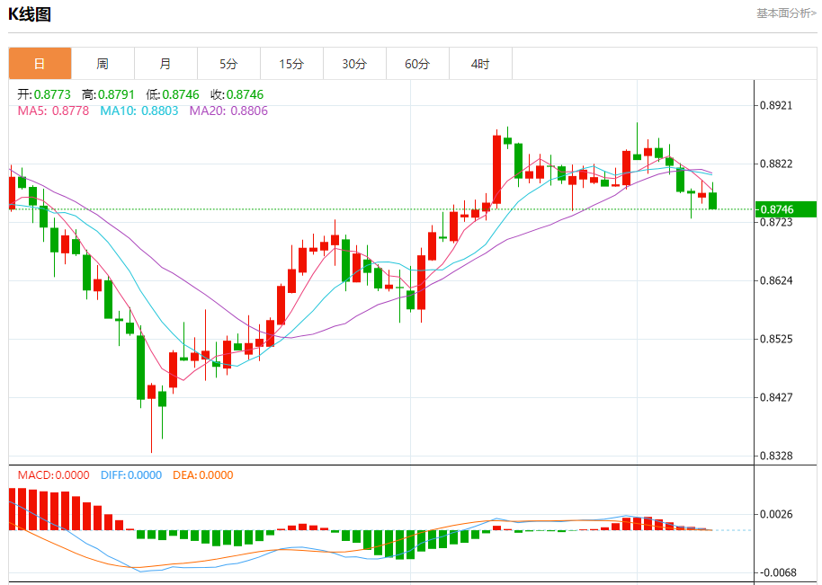Click the 低:0.8746 low value
The image size is (822, 585).
click(173, 94)
